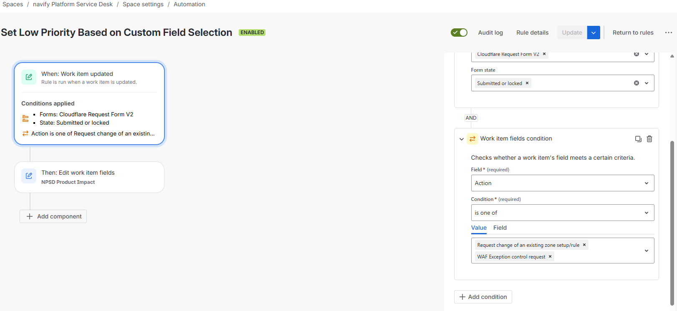Open Space settings breadcrumb
677x311 pixels.
[x=143, y=4]
